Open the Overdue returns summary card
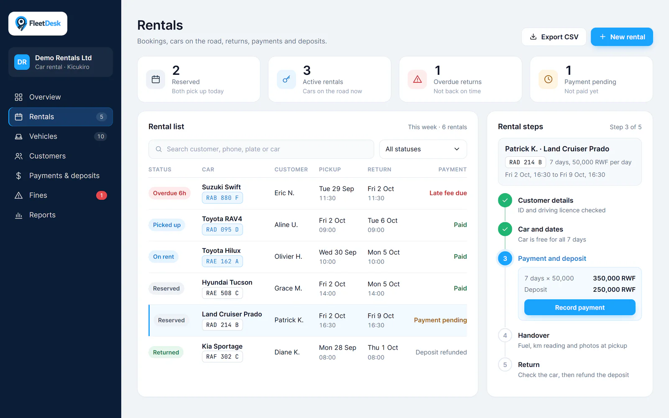Image resolution: width=669 pixels, height=418 pixels. click(x=460, y=79)
